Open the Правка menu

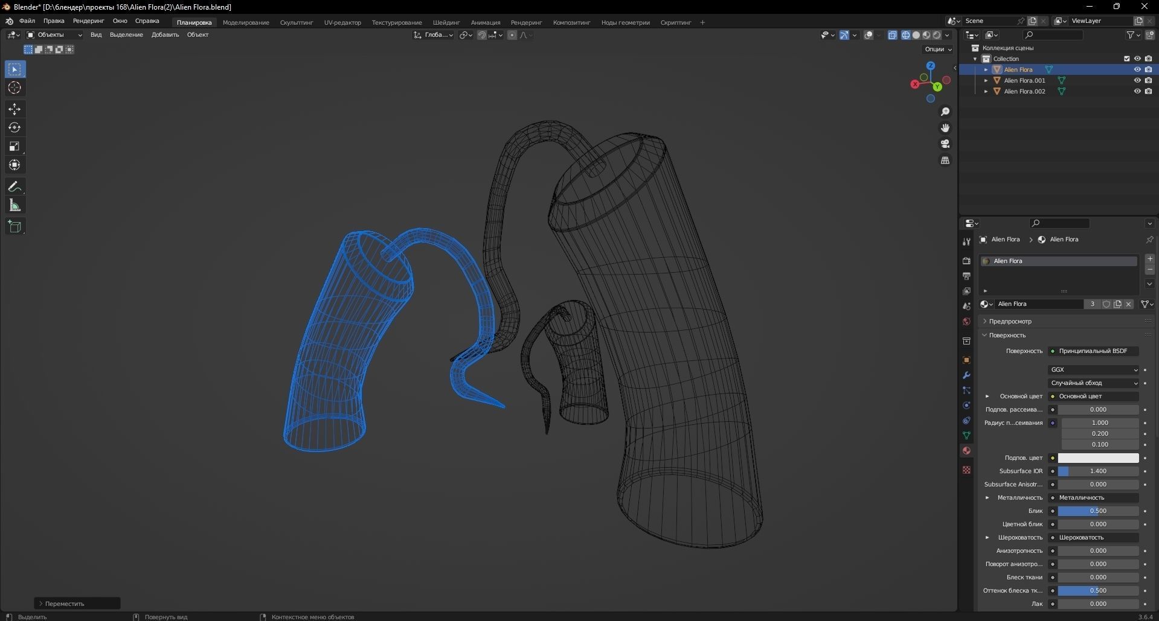pyautogui.click(x=54, y=21)
